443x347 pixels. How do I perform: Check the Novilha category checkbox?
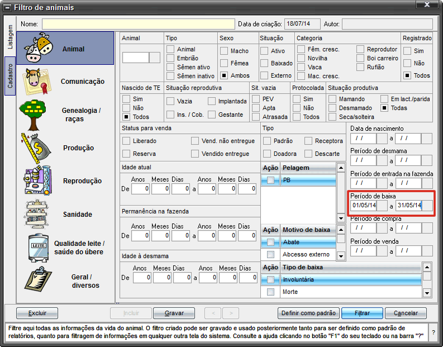(301, 58)
